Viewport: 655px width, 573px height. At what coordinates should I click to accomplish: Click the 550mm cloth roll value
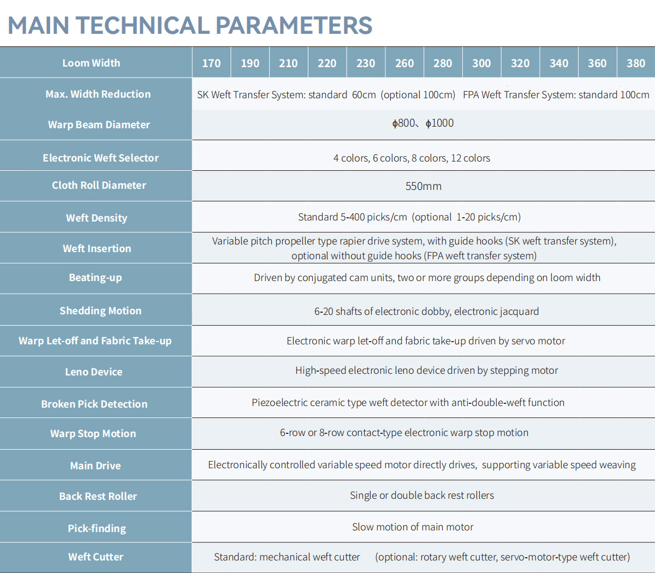click(x=423, y=186)
